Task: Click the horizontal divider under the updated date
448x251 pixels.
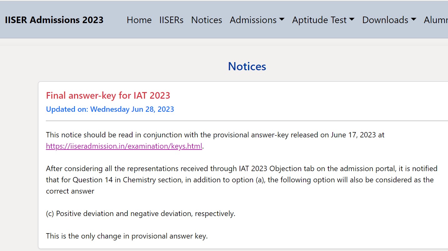Action: click(x=247, y=121)
